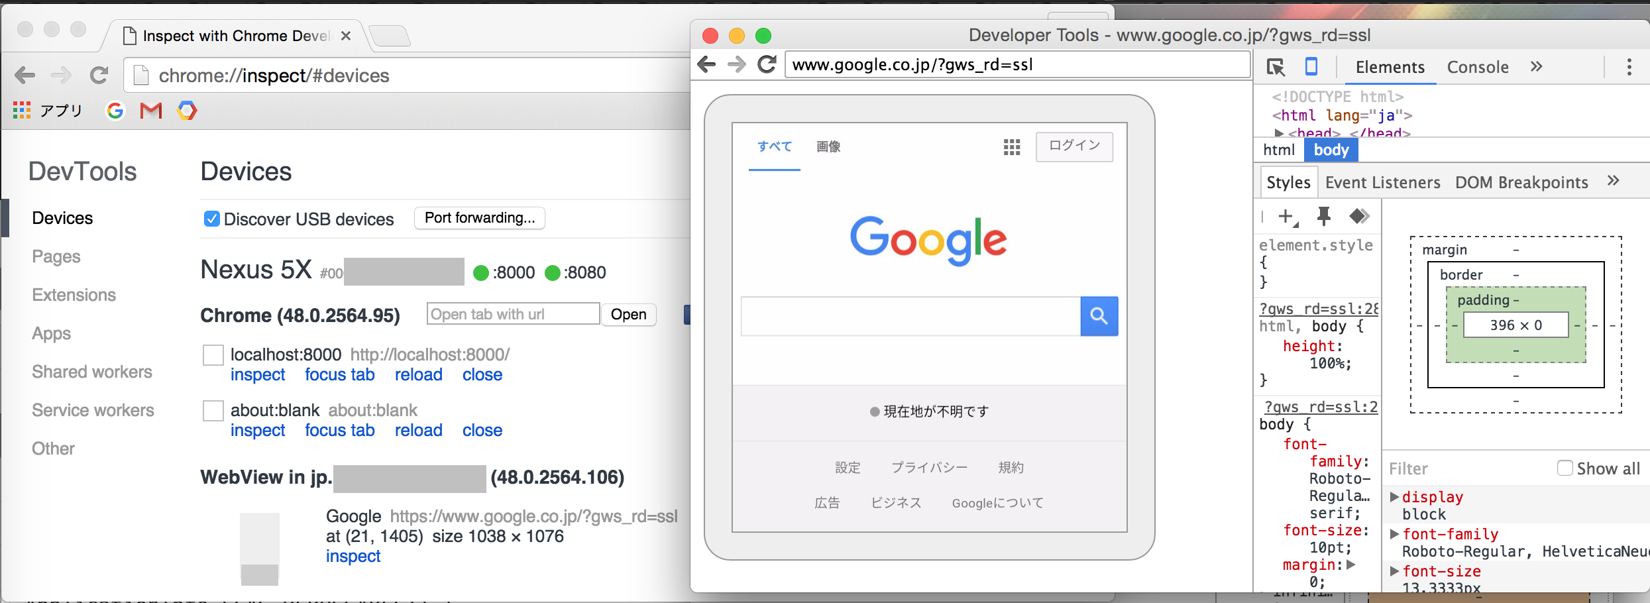Image resolution: width=1650 pixels, height=603 pixels.
Task: Show more DevTools panels via the chevron
Action: (1537, 66)
